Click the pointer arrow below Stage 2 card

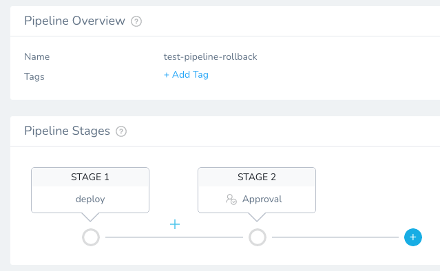257,217
